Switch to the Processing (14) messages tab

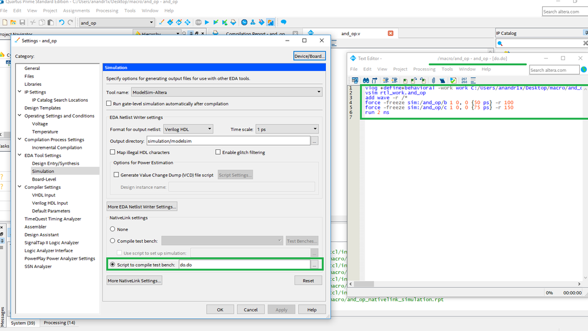click(x=60, y=323)
